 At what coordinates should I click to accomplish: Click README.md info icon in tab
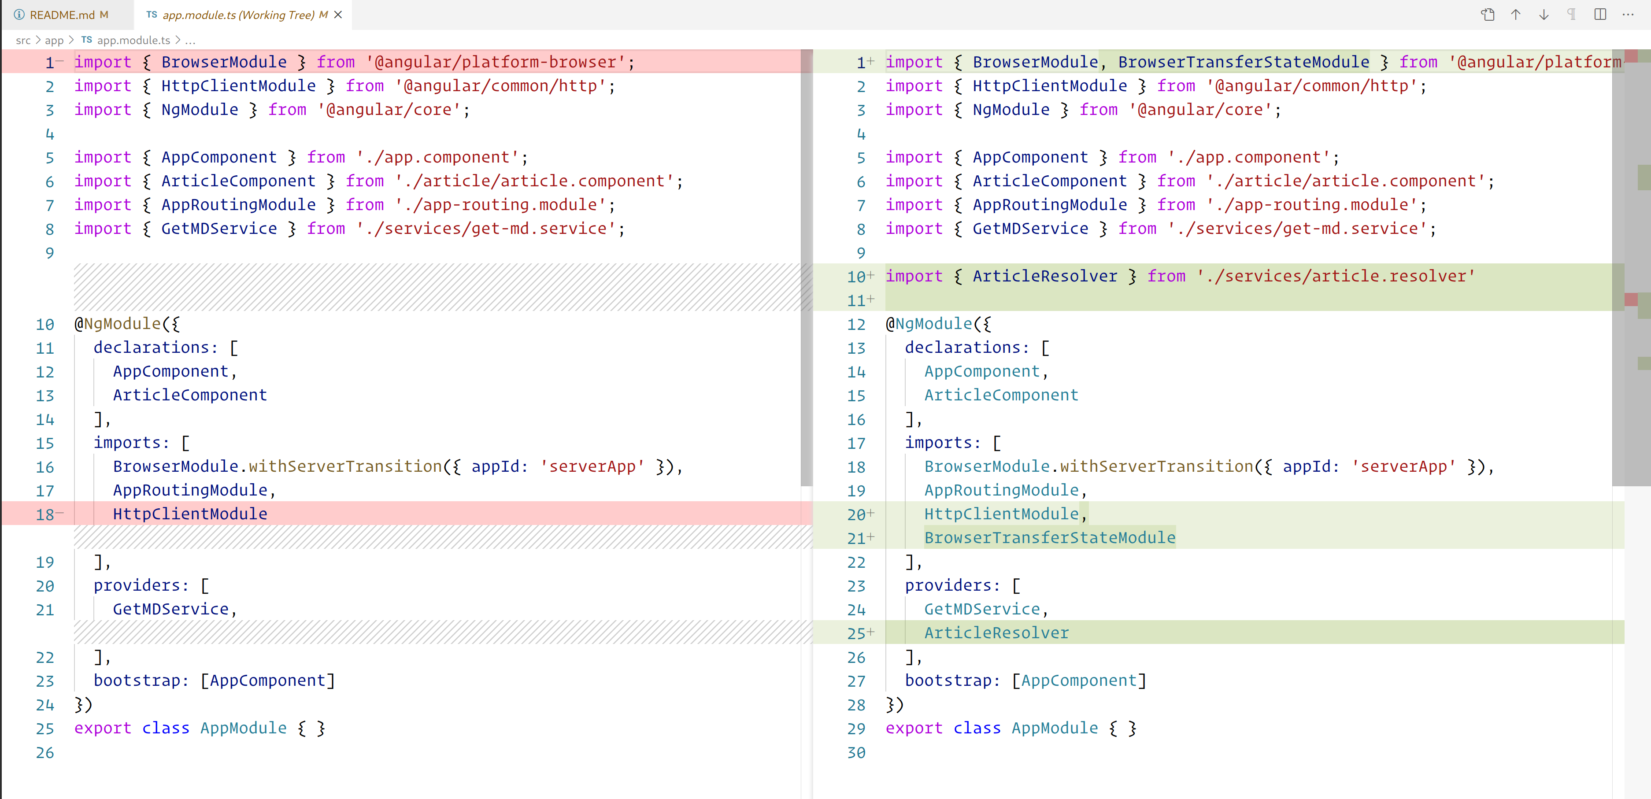click(x=19, y=15)
